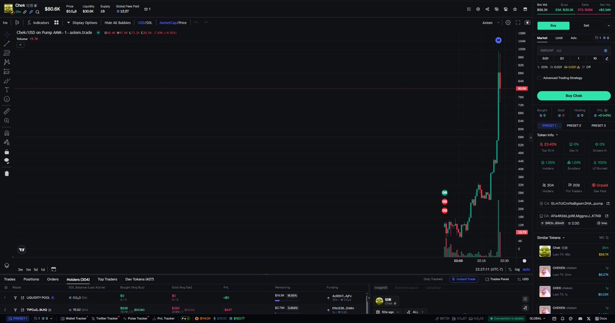The image size is (615, 323).
Task: Switch chart to MarketCap/Price mode
Action: point(173,23)
